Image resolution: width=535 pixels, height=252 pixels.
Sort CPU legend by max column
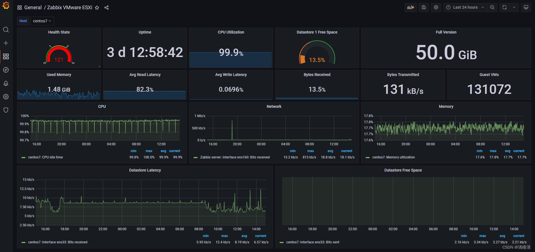(149, 151)
